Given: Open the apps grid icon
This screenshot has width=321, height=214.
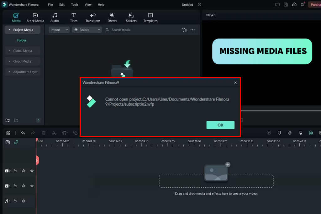Looking at the screenshot, I should coord(303,4).
